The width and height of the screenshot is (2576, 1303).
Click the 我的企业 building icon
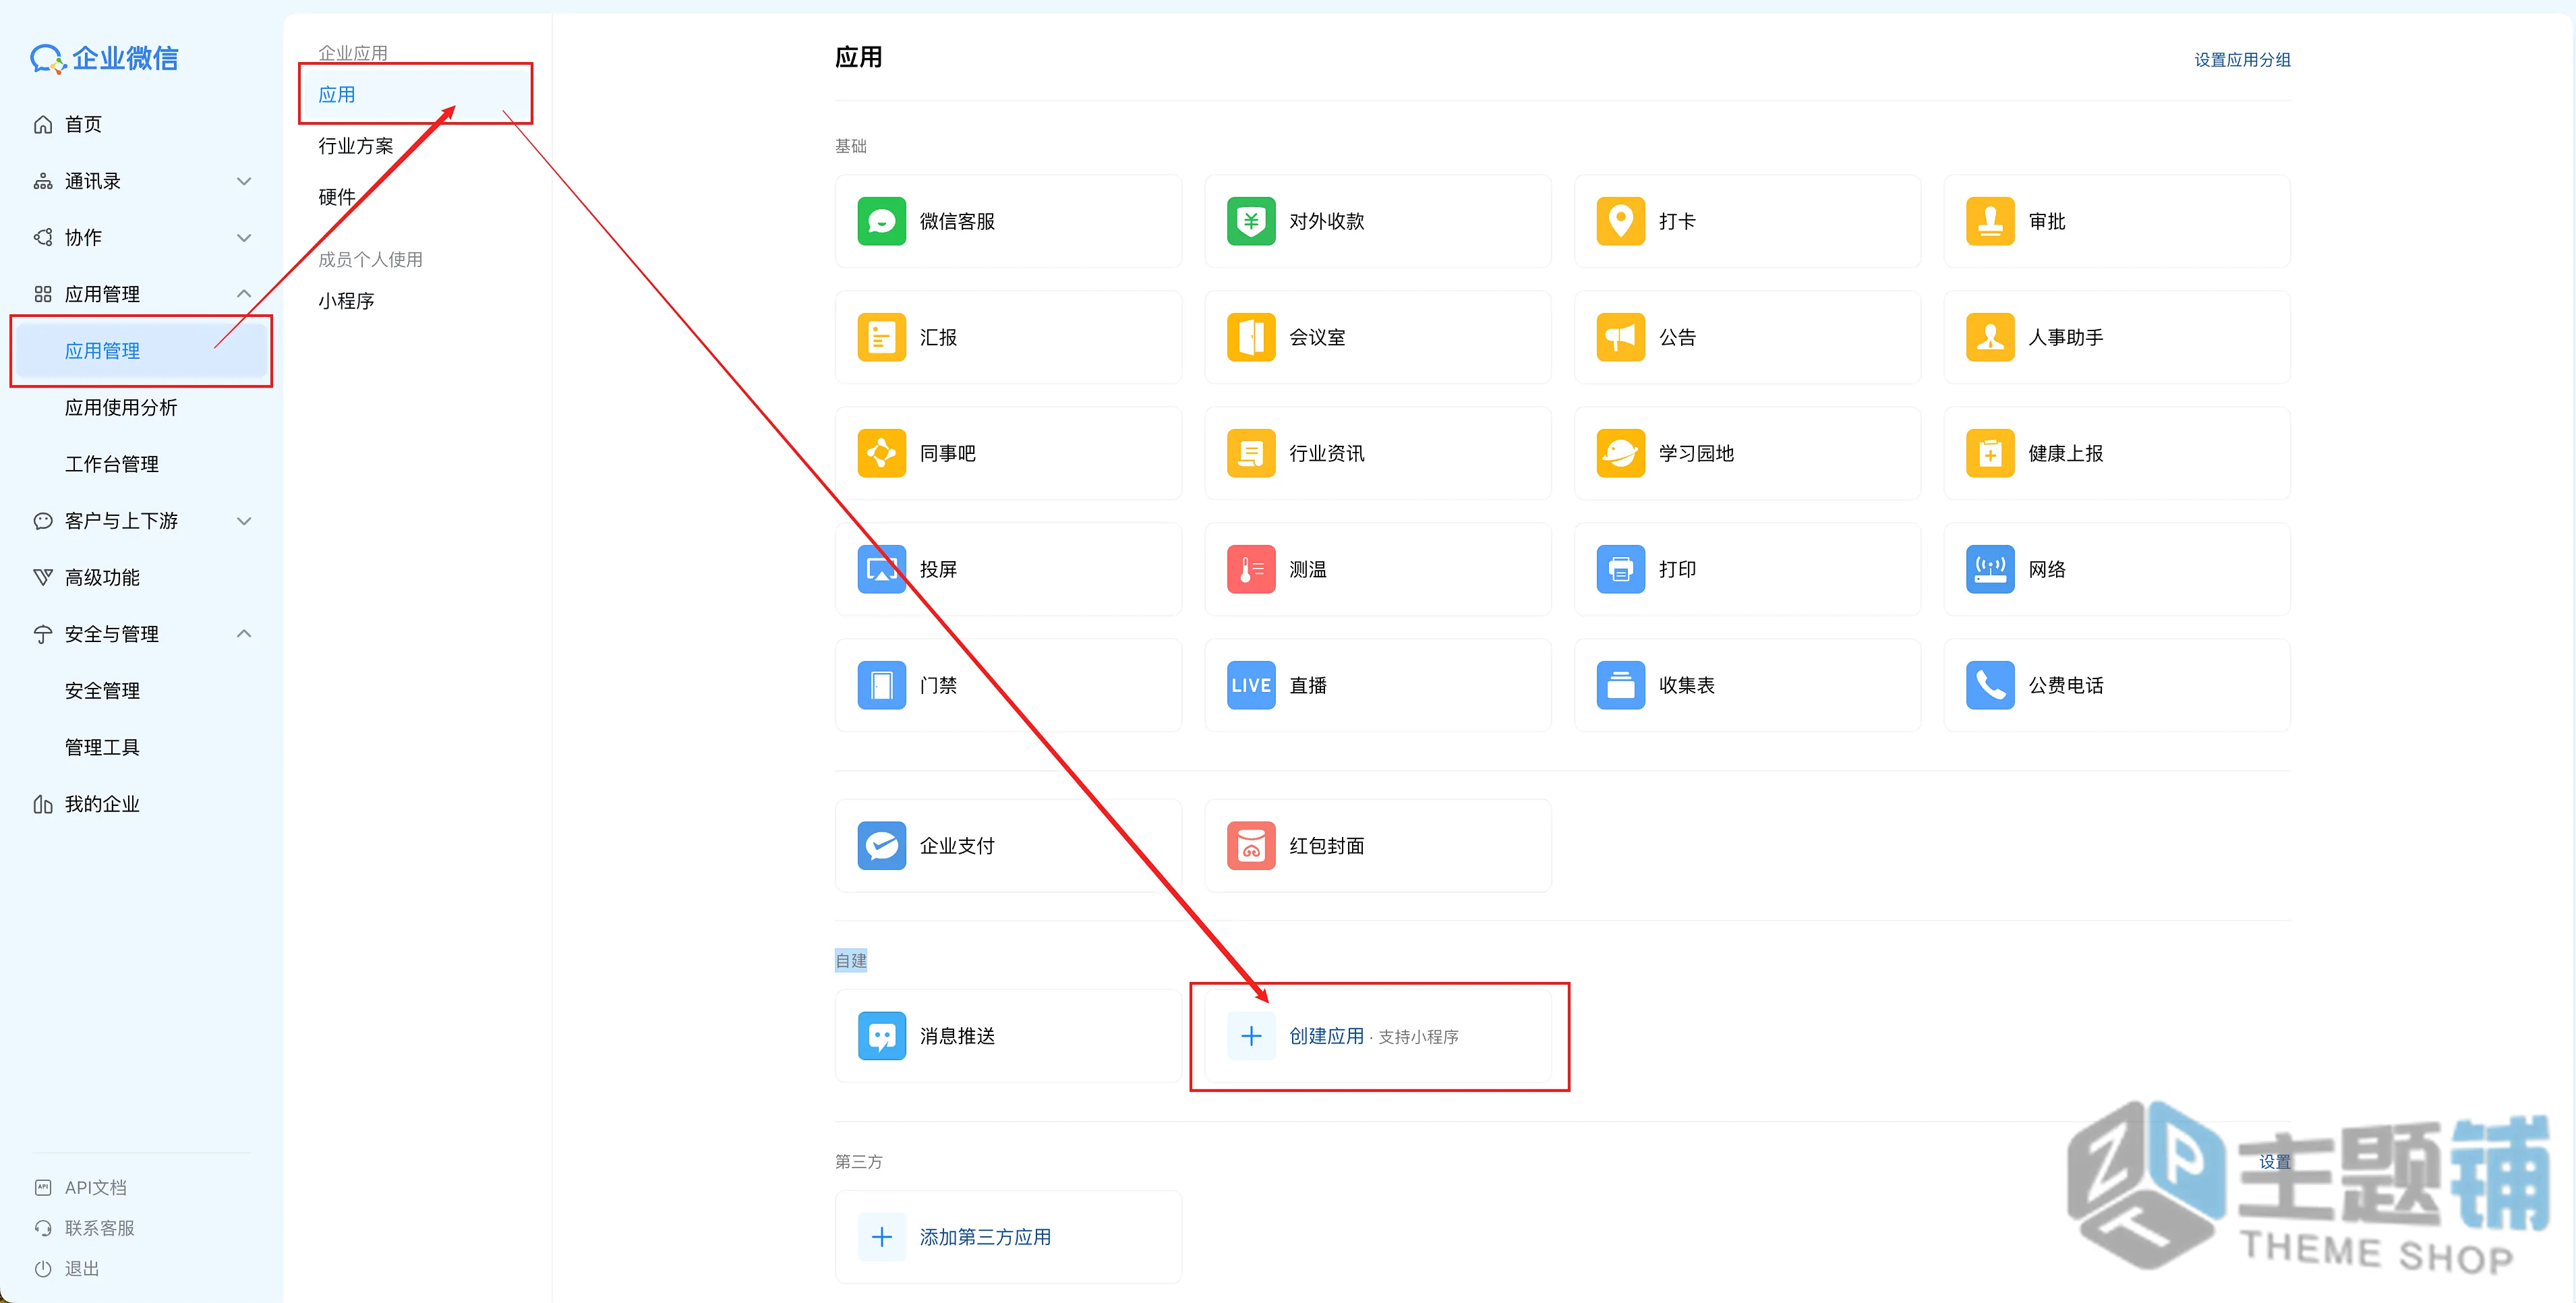click(43, 804)
